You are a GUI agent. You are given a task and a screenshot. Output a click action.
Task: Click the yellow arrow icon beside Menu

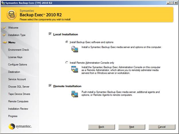(5, 42)
